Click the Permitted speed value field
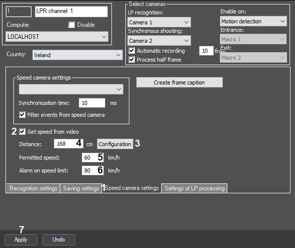The image size is (295, 248). pos(93,158)
